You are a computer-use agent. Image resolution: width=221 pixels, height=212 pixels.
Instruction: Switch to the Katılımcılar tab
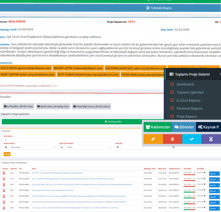(x=158, y=127)
